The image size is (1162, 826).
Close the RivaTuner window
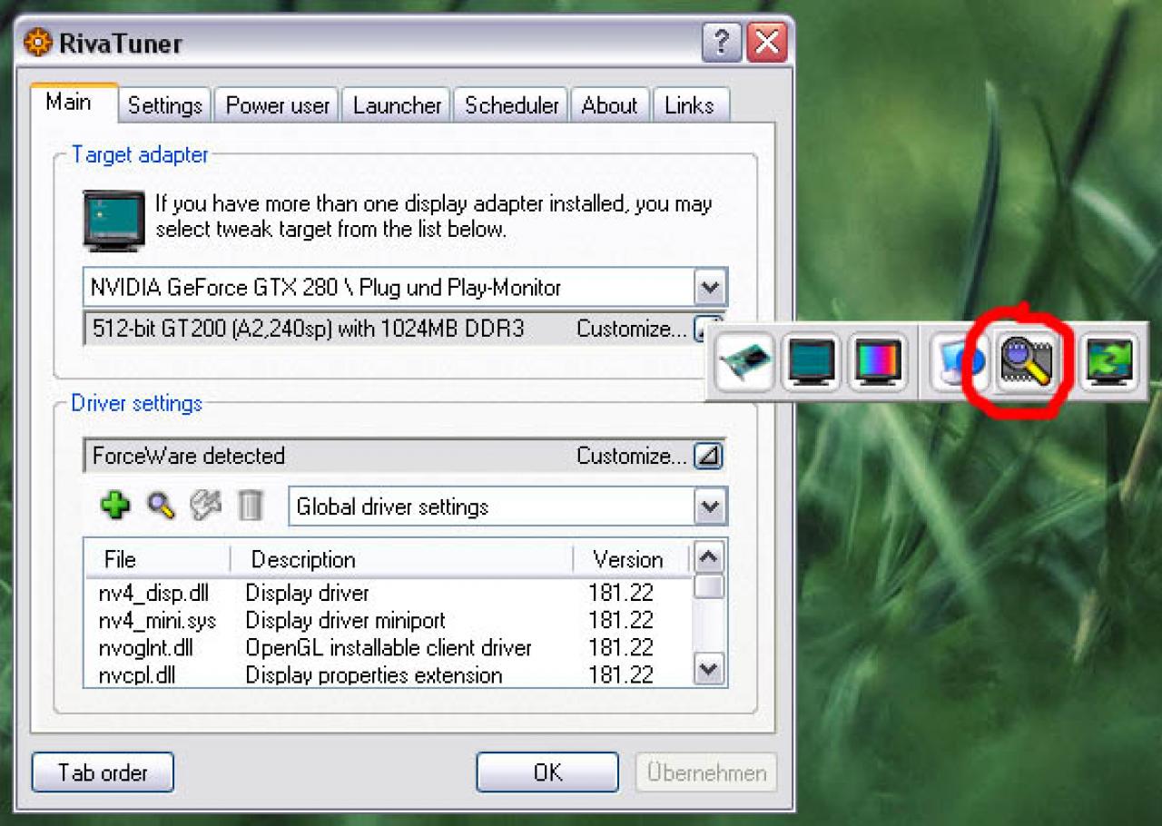click(x=766, y=43)
